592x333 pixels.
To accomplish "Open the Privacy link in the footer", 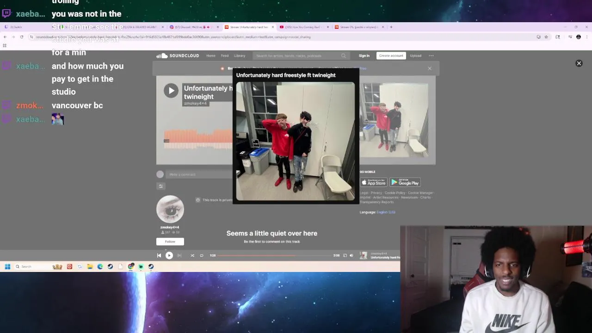I will pyautogui.click(x=376, y=193).
